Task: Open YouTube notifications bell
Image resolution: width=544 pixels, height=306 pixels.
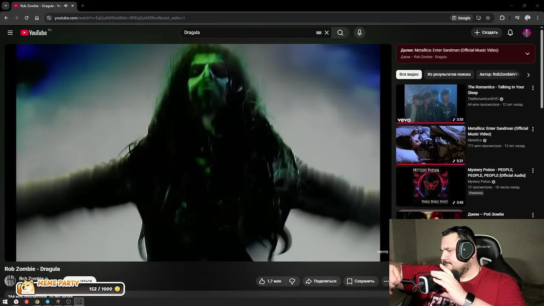Action: tap(510, 33)
